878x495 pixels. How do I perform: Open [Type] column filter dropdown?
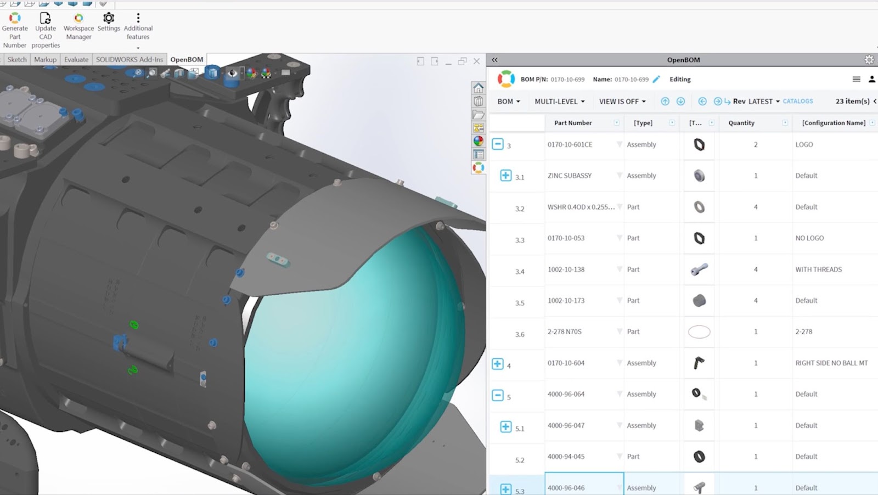click(x=672, y=123)
